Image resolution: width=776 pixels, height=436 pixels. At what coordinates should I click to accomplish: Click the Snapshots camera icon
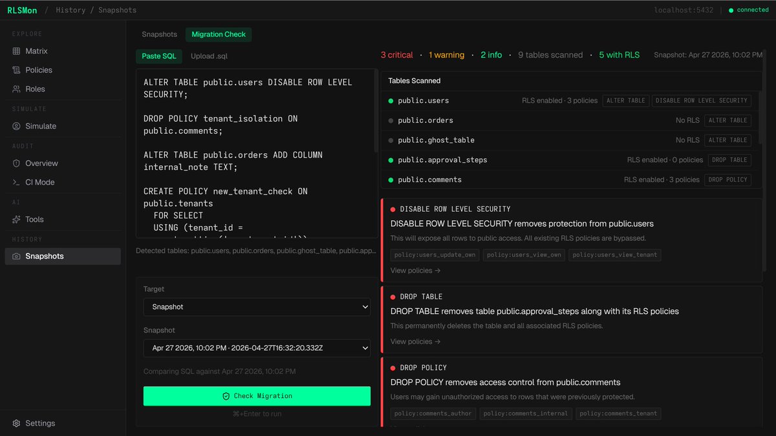(17, 256)
